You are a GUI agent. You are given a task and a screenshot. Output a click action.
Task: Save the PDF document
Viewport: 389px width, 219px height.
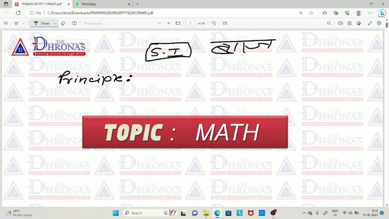pyautogui.click(x=349, y=23)
